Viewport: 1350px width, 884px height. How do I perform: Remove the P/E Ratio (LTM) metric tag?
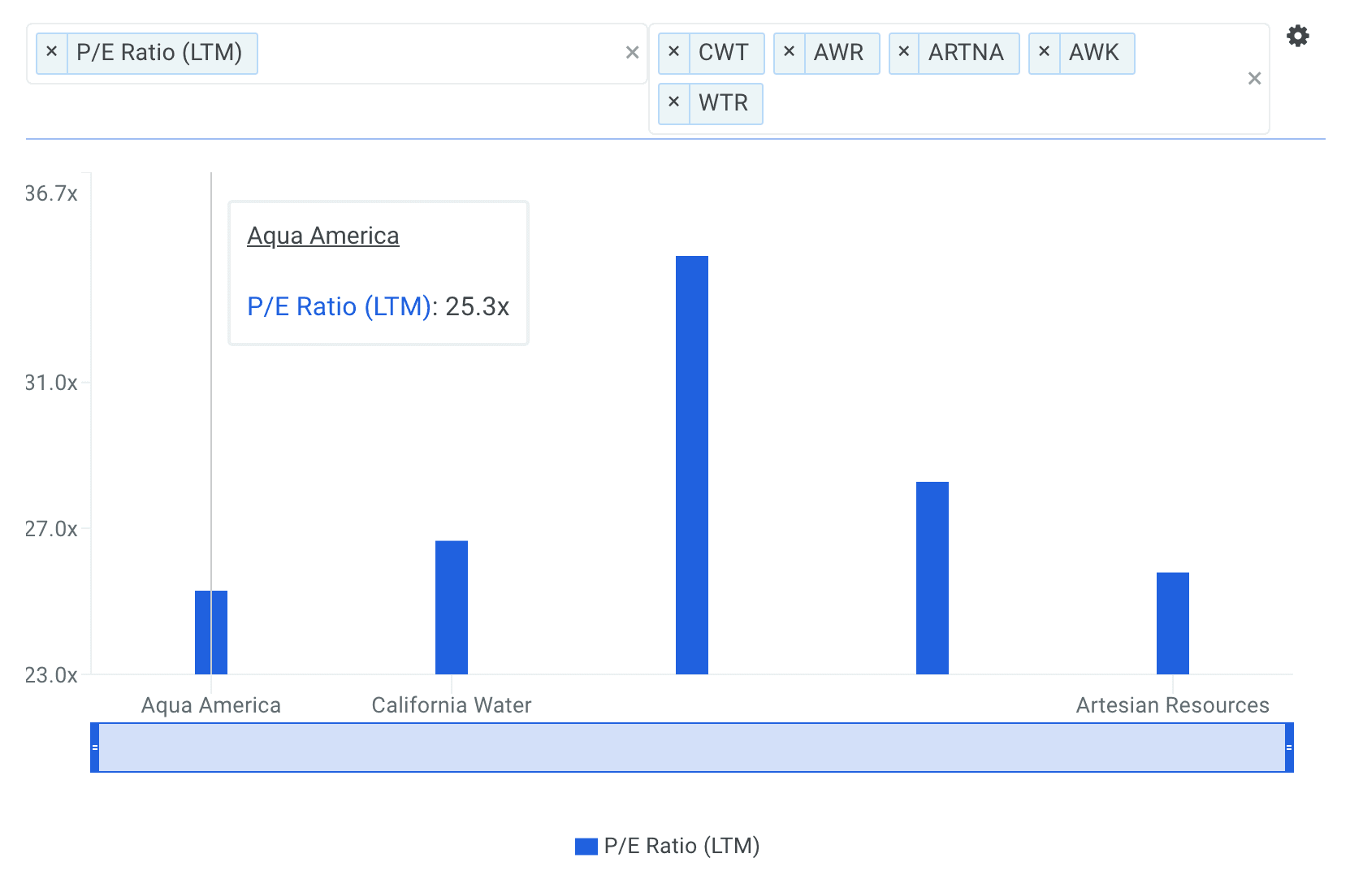pyautogui.click(x=52, y=53)
